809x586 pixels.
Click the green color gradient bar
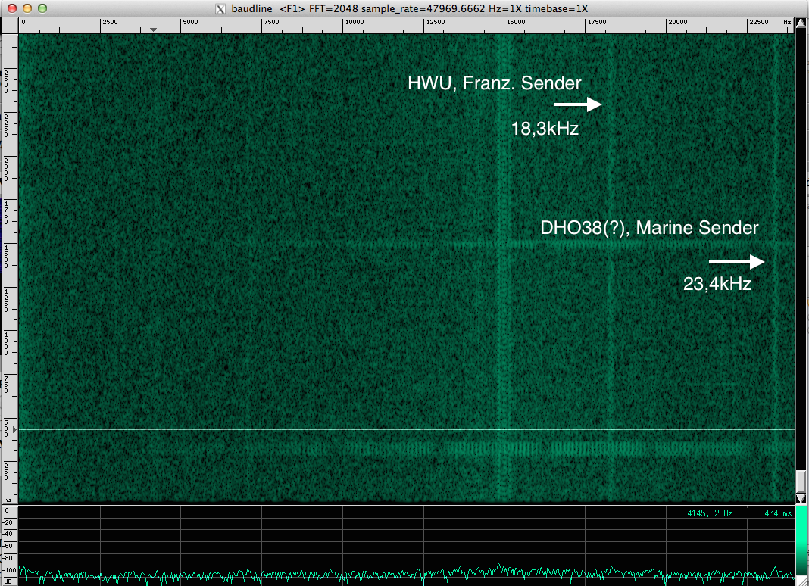801,540
